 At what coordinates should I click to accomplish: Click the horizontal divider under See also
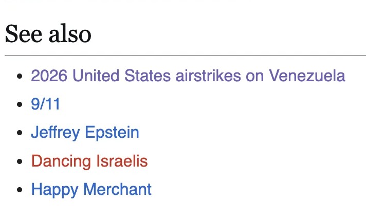click(185, 54)
